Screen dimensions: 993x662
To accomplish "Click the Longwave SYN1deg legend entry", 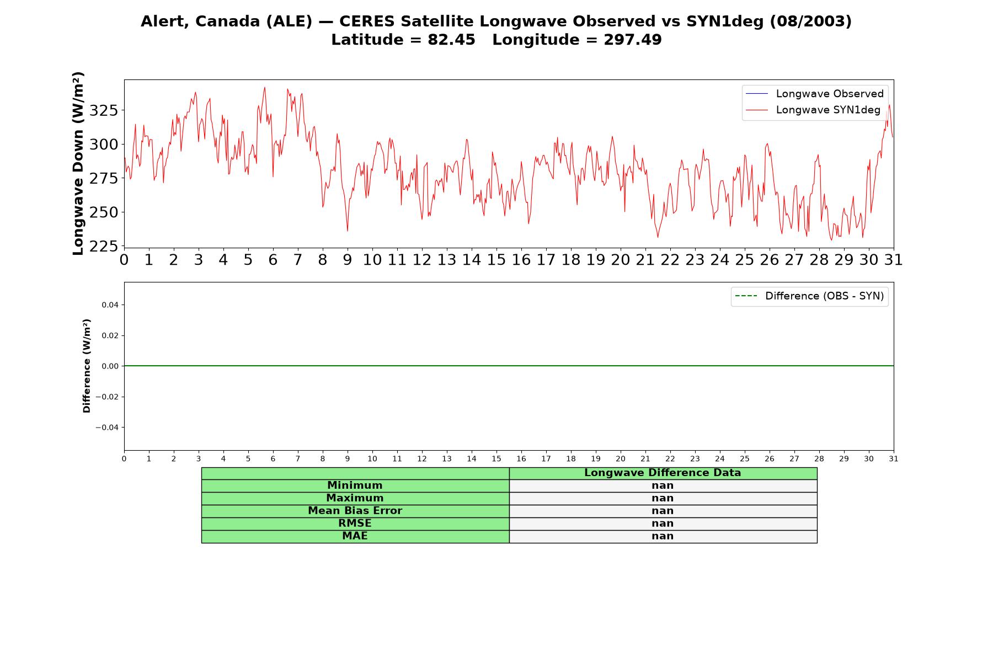I will (813, 110).
